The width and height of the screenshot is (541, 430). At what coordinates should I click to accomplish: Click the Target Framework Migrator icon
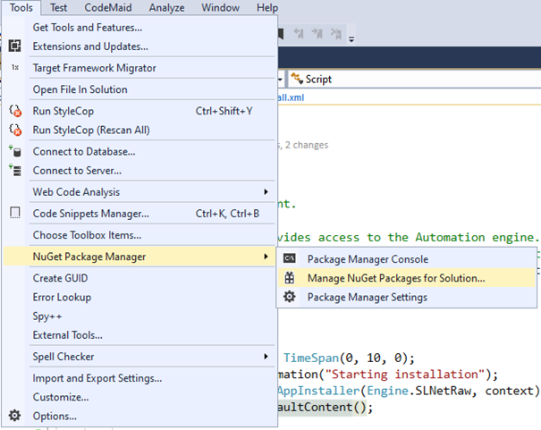pyautogui.click(x=15, y=68)
